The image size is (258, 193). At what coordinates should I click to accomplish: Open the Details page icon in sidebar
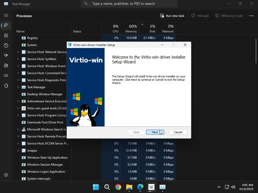click(6, 75)
